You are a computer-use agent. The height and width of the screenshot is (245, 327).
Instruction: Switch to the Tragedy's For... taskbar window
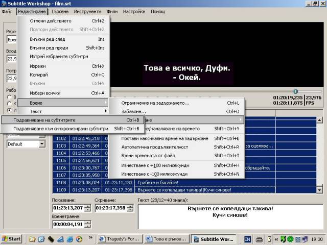click(x=120, y=239)
